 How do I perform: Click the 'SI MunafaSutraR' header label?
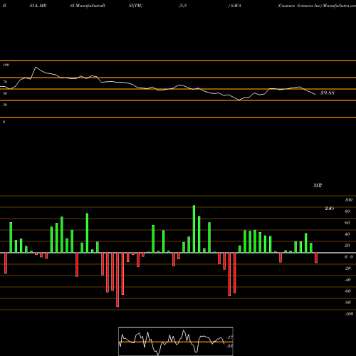pos(88,6)
